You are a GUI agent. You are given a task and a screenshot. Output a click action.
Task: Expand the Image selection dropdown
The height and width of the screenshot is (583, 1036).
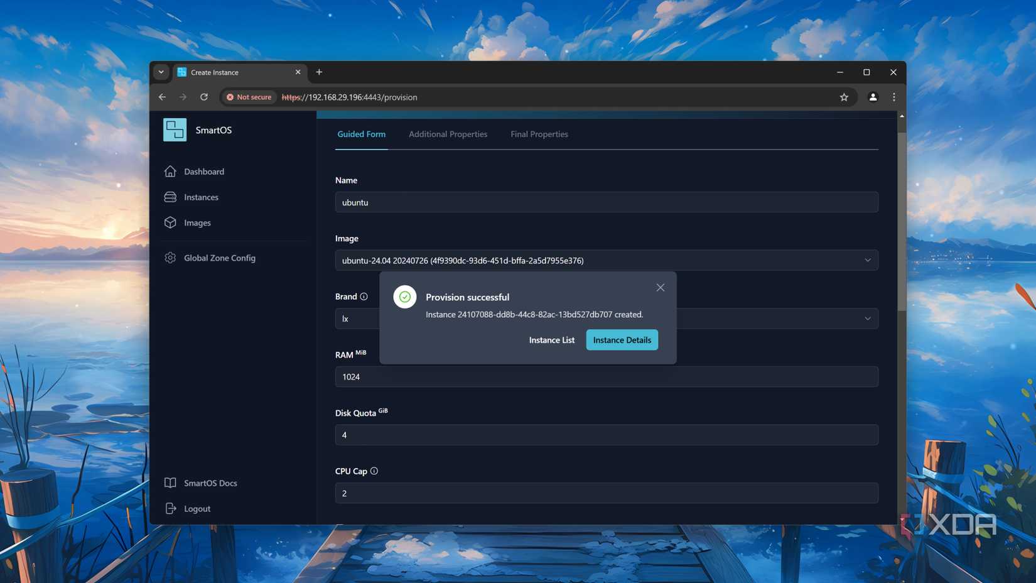click(x=868, y=259)
